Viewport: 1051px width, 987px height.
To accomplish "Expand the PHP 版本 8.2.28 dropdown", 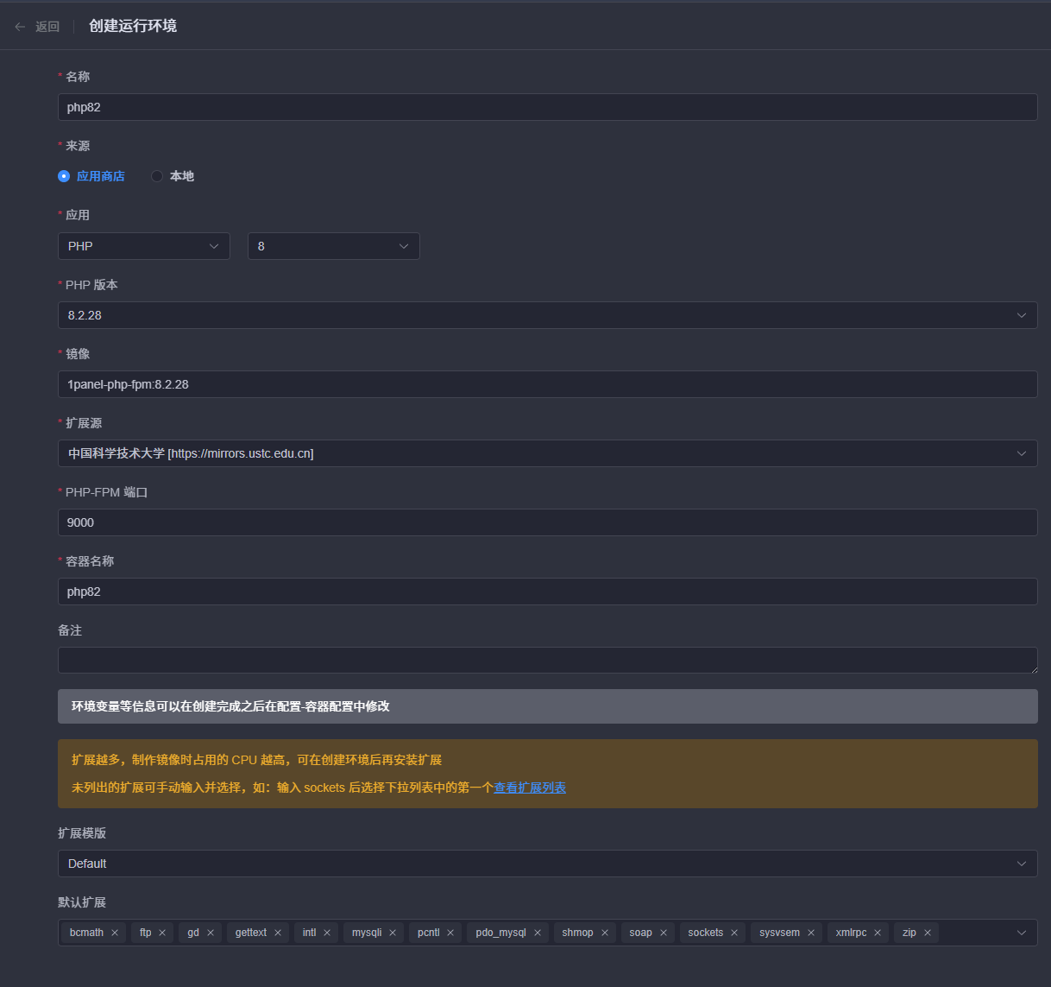I will 547,315.
